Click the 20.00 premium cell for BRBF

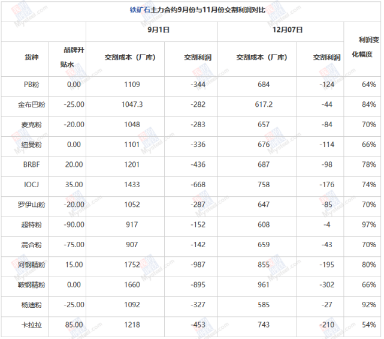point(74,164)
